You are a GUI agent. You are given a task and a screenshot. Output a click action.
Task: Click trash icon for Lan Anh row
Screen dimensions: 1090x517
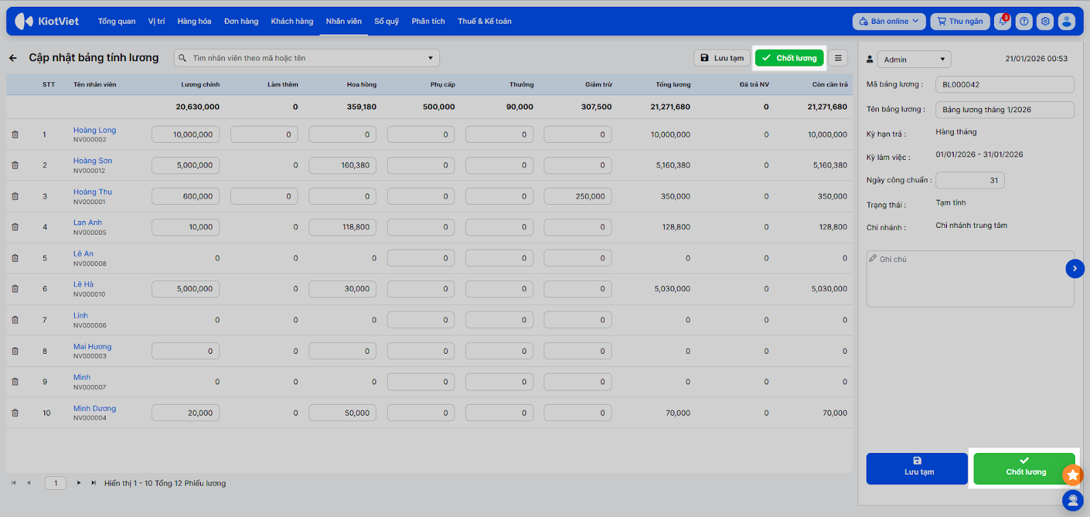(15, 227)
